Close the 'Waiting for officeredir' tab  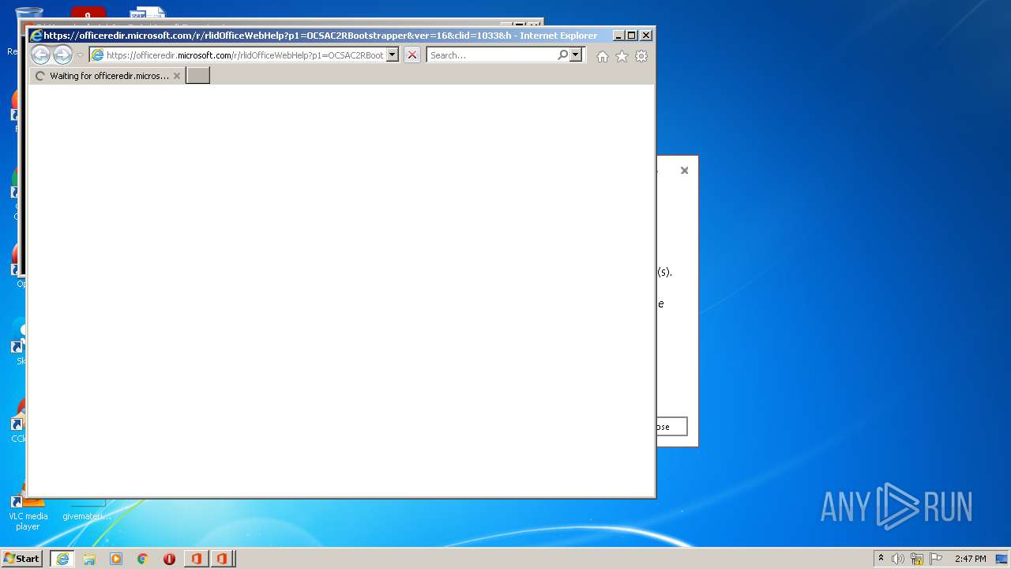point(177,76)
